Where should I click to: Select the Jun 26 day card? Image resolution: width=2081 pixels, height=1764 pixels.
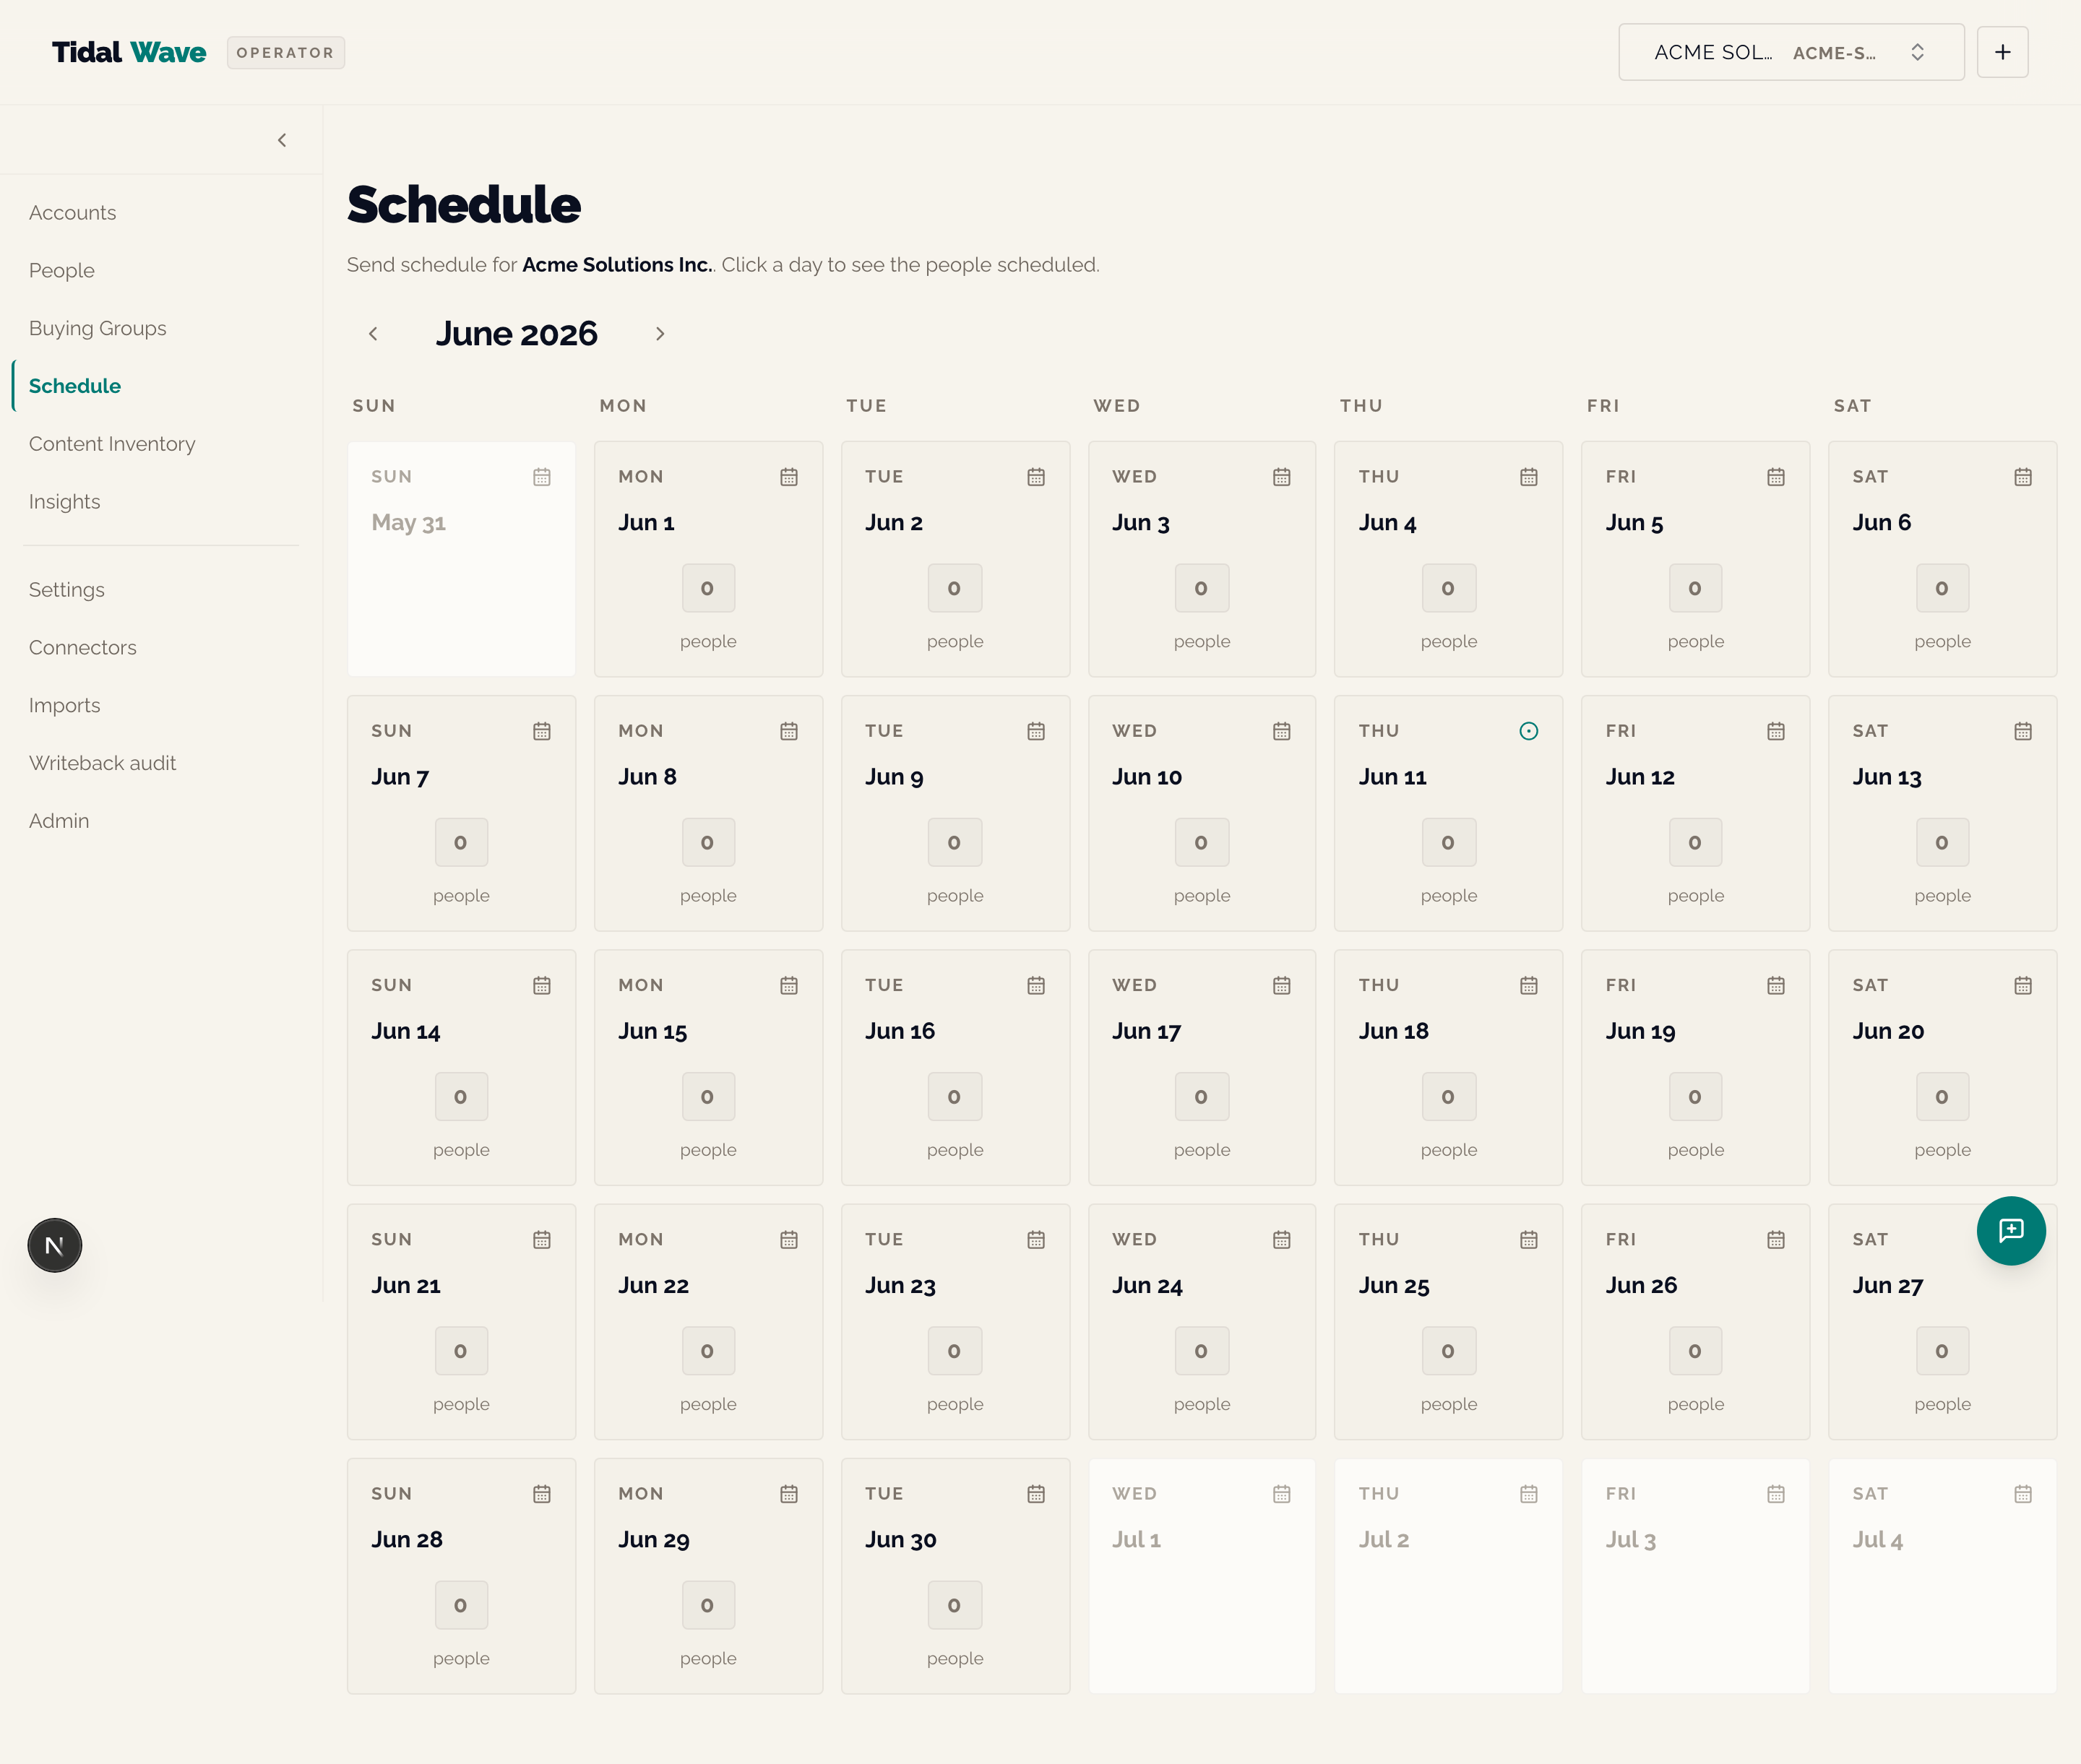pyautogui.click(x=1696, y=1321)
